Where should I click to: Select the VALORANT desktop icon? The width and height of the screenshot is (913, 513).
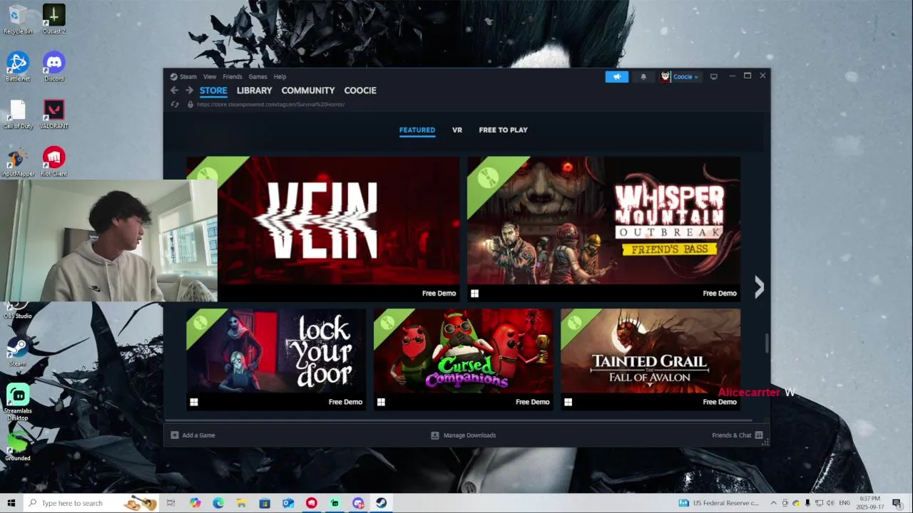pos(53,115)
